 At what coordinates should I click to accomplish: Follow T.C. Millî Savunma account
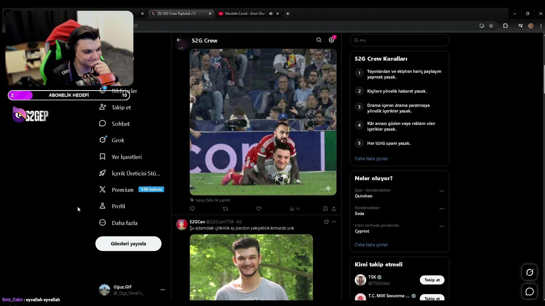(x=432, y=298)
